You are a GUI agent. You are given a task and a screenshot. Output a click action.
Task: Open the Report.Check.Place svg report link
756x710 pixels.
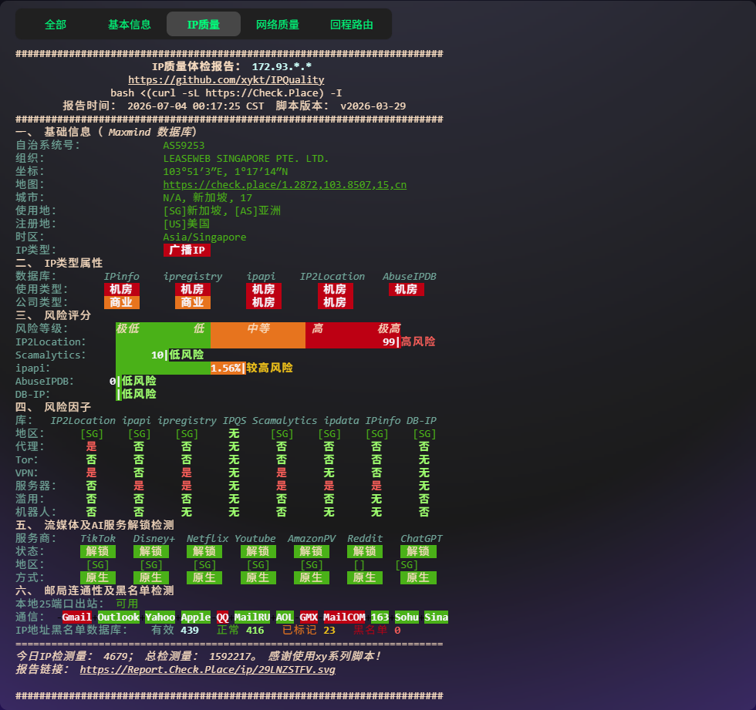click(x=208, y=670)
